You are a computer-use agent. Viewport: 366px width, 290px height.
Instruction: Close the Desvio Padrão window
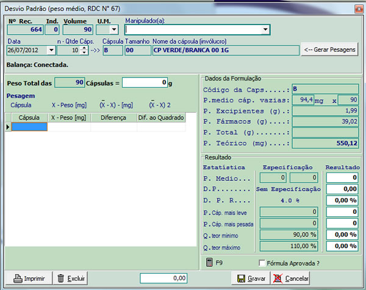359,9
